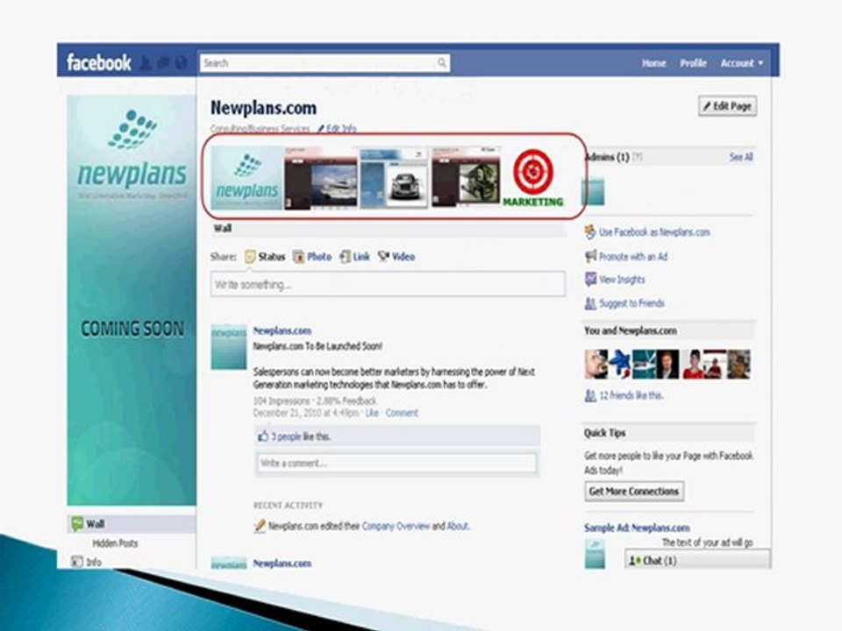Open the newplans logo photo thumbnail
842x631 pixels.
point(246,178)
